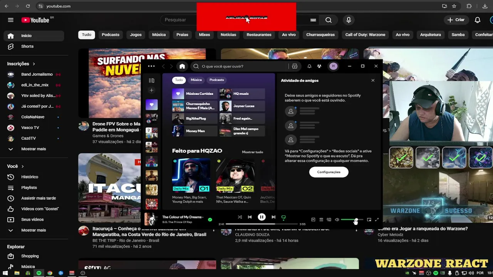493x277 pixels.
Task: Open Spotify connect to device icon
Action: [329, 220]
